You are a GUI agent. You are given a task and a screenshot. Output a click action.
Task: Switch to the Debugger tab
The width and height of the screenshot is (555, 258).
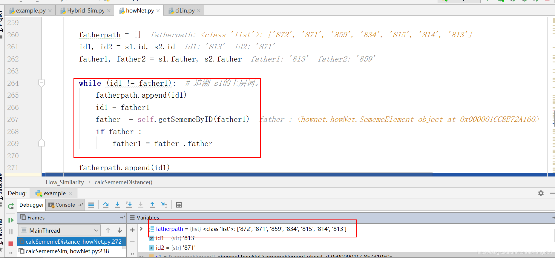click(31, 205)
